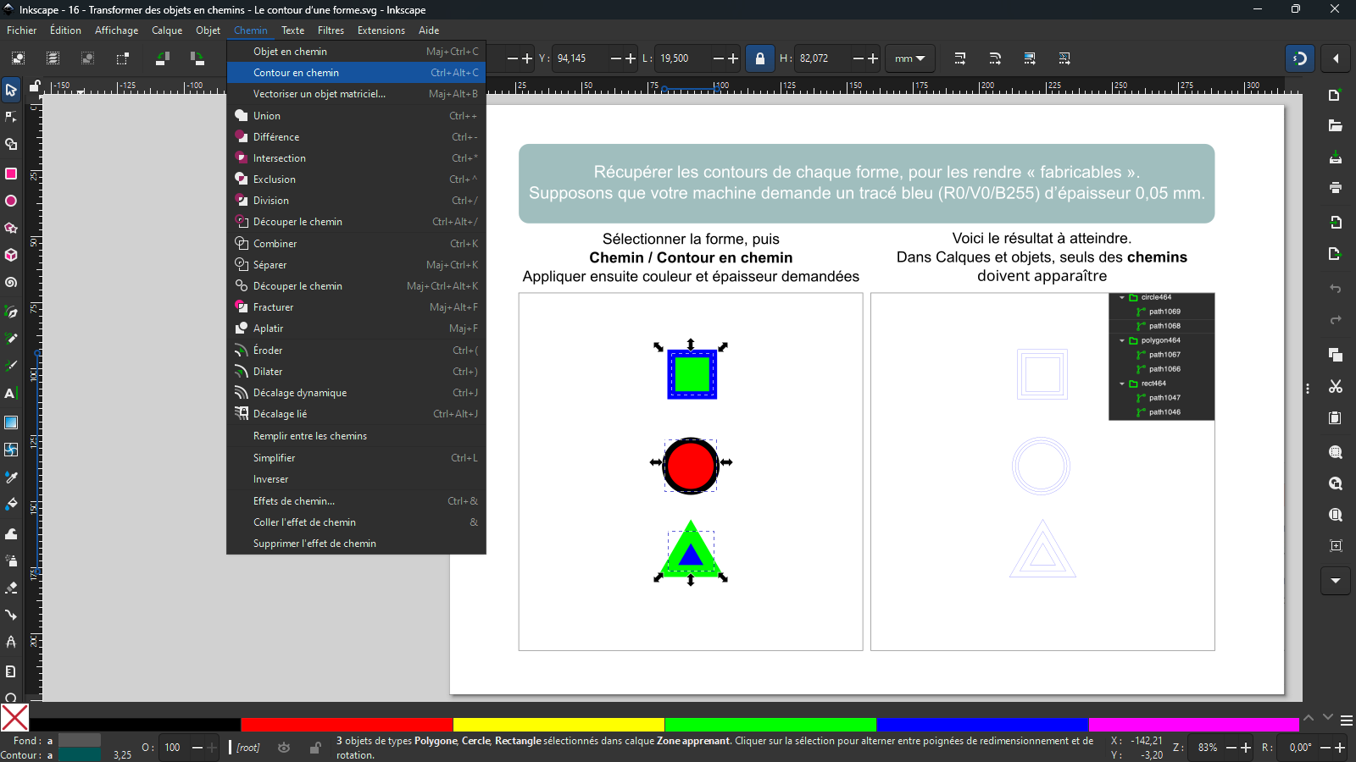Click the Print document icon
1356x762 pixels.
(1336, 188)
